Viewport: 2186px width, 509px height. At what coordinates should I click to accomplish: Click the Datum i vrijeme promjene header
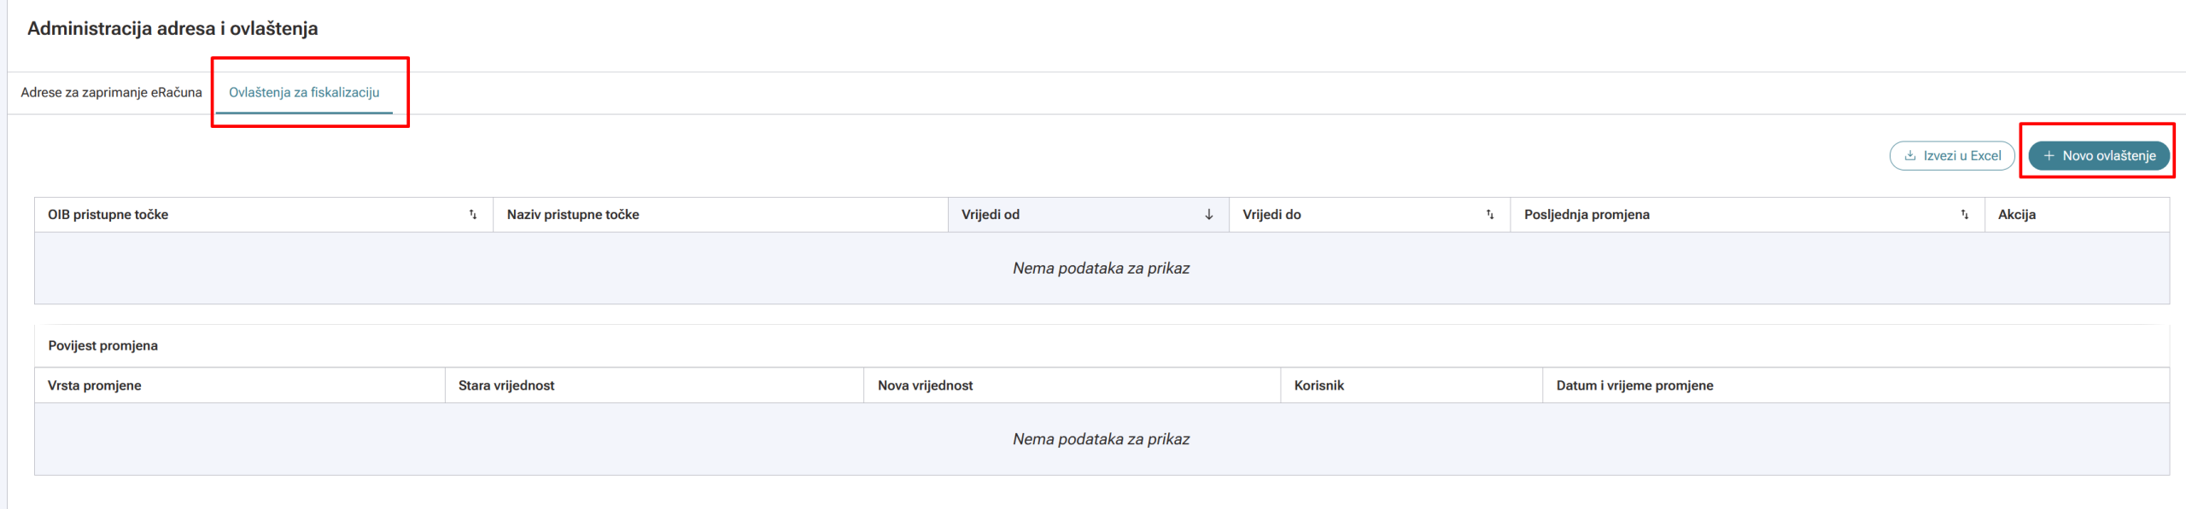1634,385
